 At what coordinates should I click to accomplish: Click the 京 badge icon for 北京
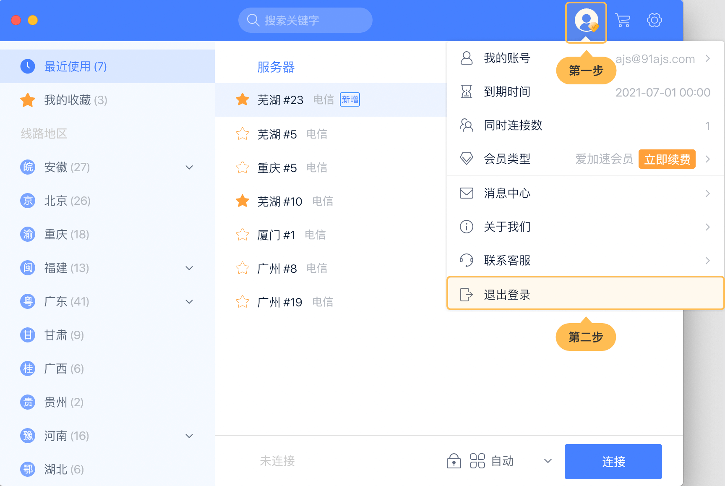[x=28, y=201]
